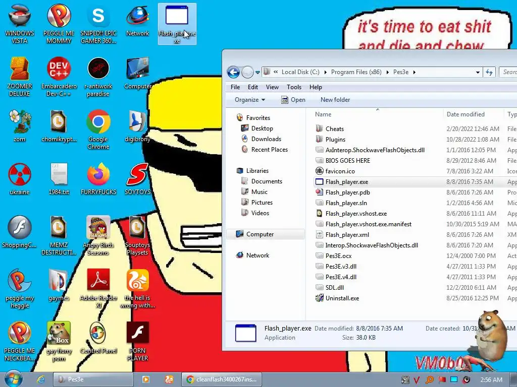Click the Skype icon labeled SNIPED!! EPIC GAMER 360

98,23
